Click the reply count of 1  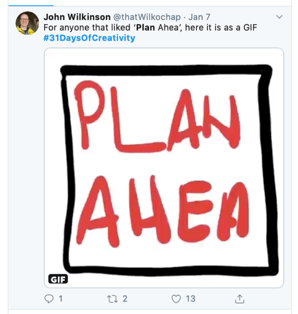[x=61, y=299]
